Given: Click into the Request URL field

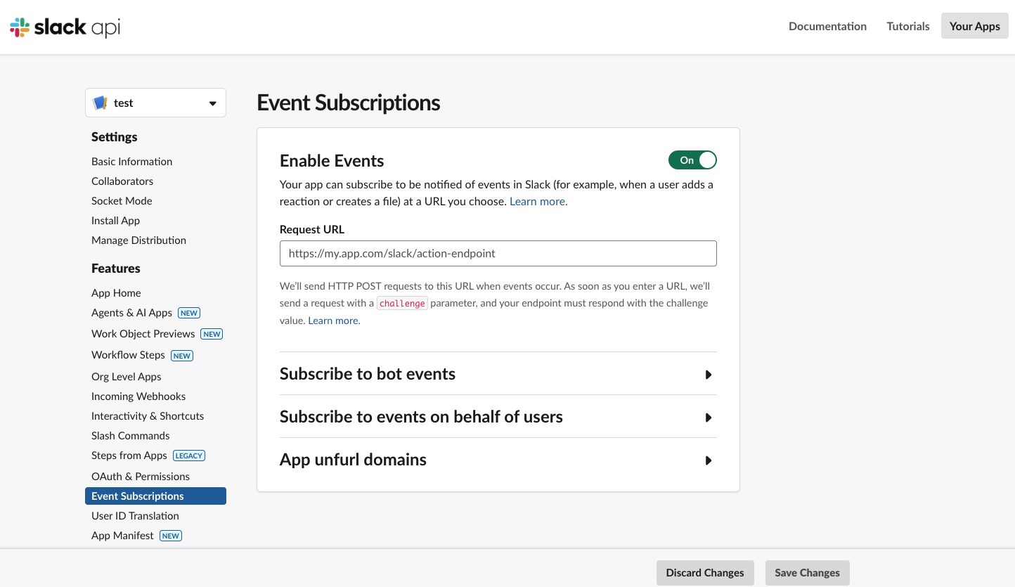Looking at the screenshot, I should 498,253.
